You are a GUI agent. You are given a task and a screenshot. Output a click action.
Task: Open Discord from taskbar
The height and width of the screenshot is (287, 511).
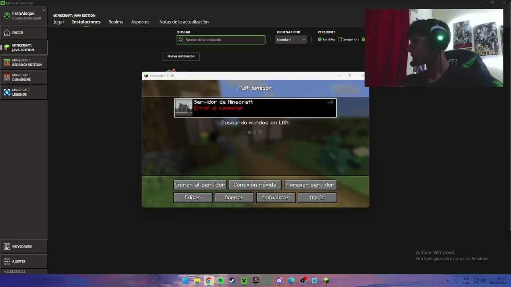click(x=279, y=281)
